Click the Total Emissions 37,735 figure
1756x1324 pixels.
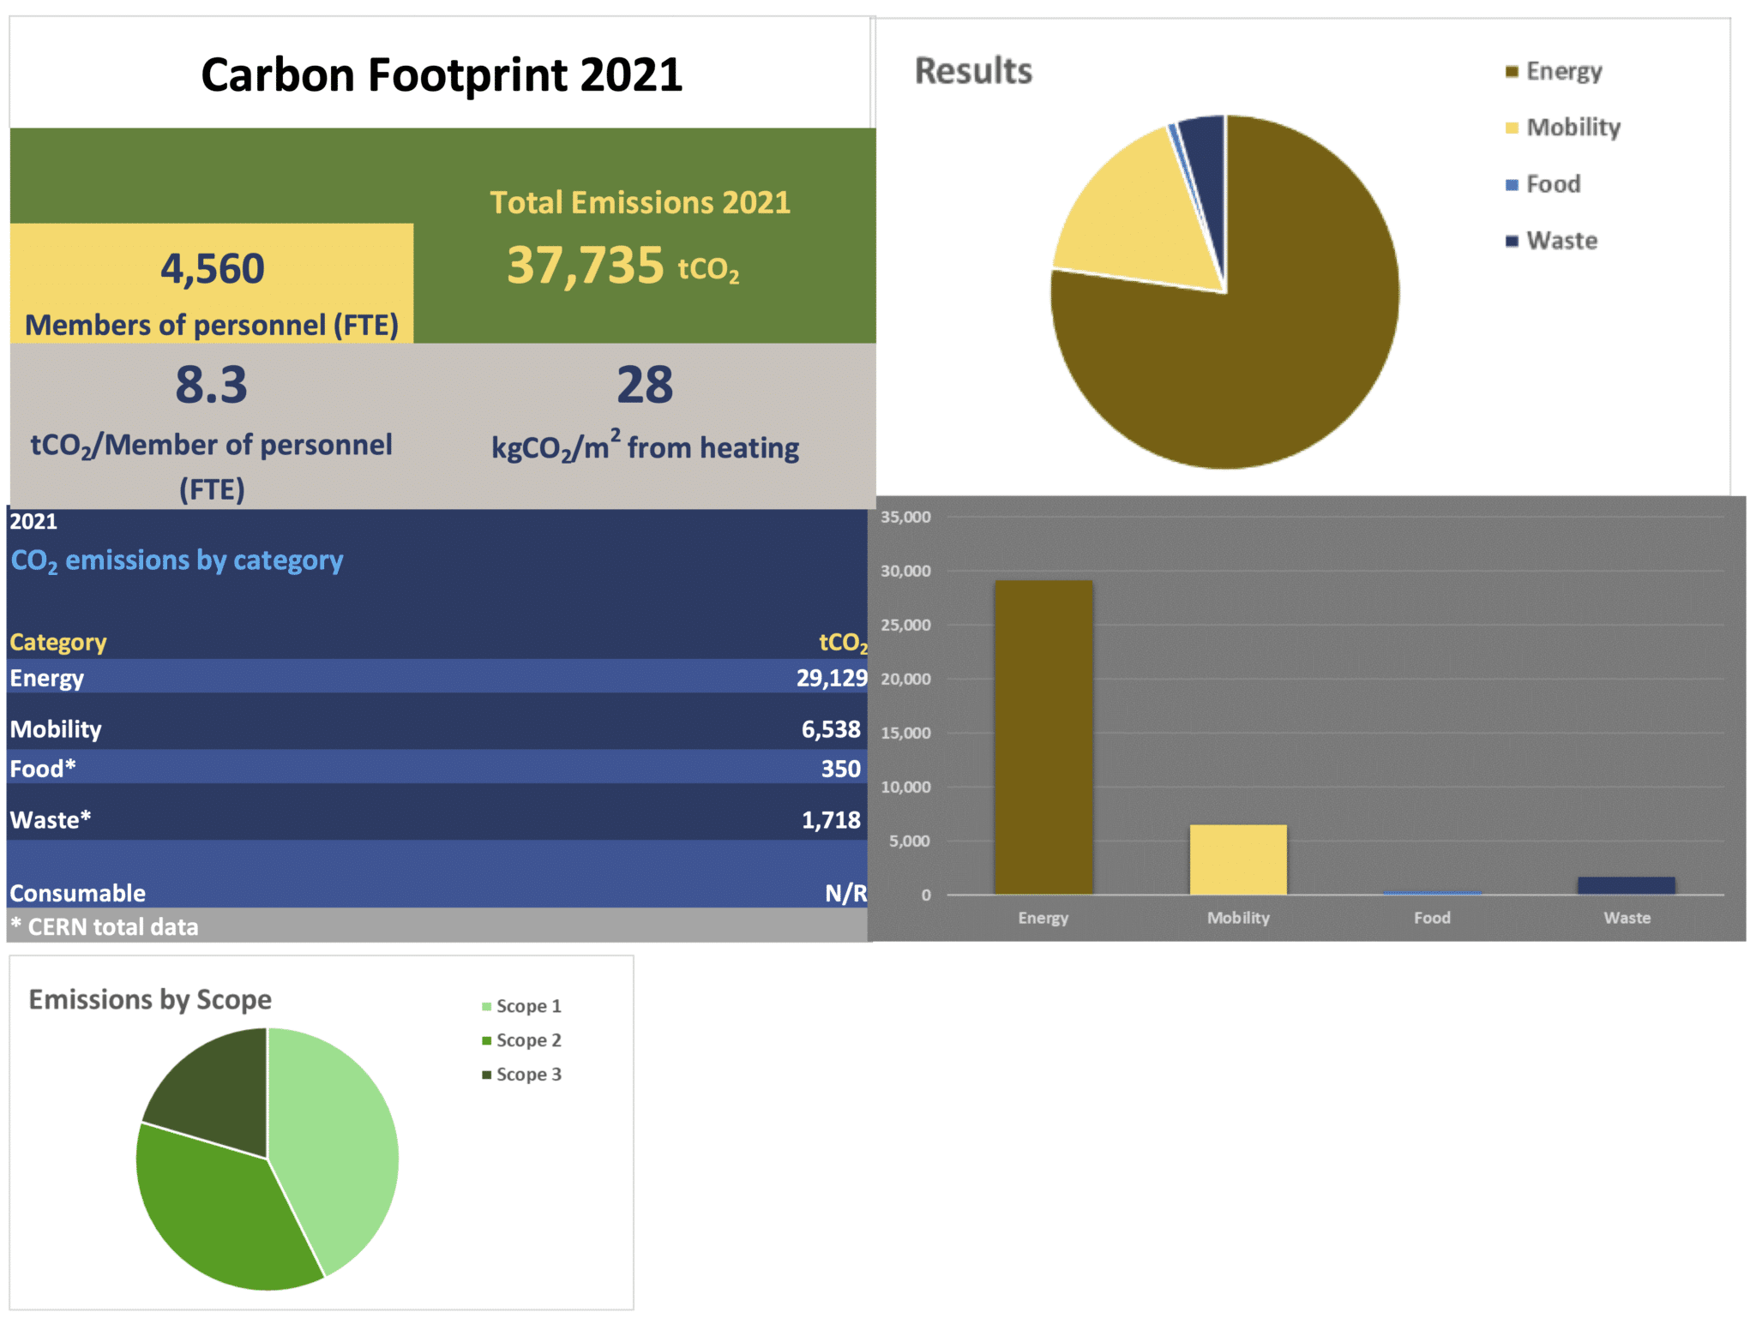pos(586,266)
